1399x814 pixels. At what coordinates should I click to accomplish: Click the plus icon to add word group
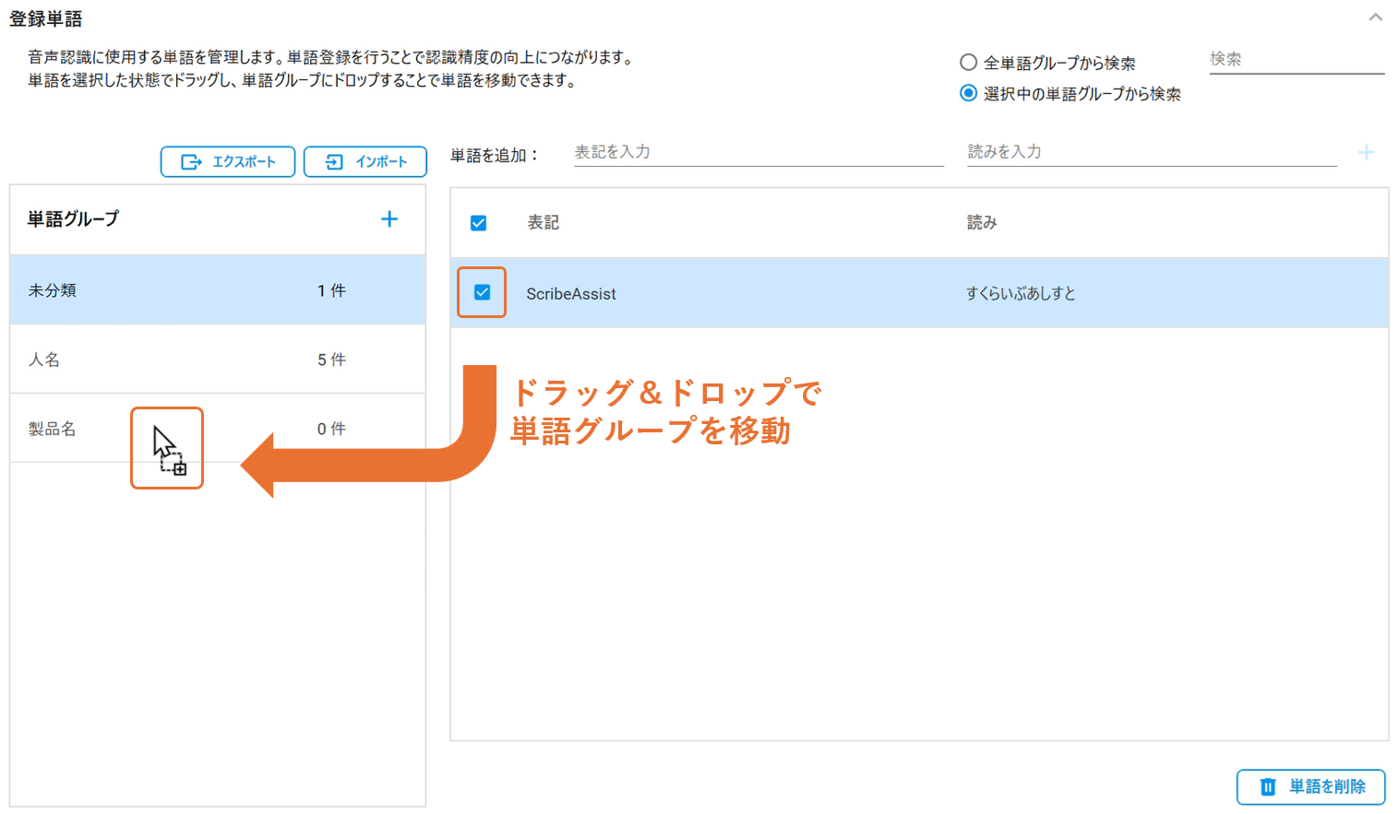(389, 219)
